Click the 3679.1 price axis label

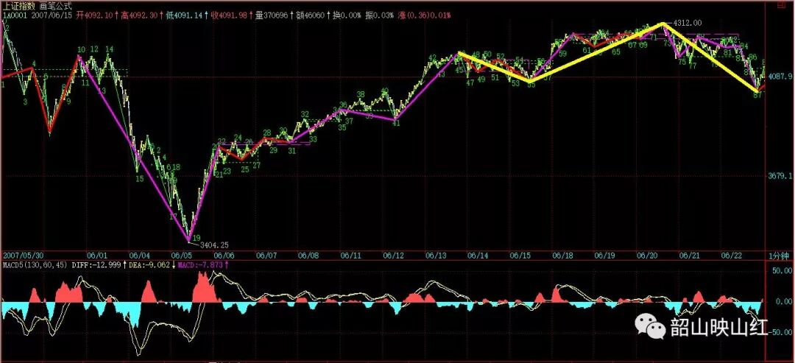781,175
